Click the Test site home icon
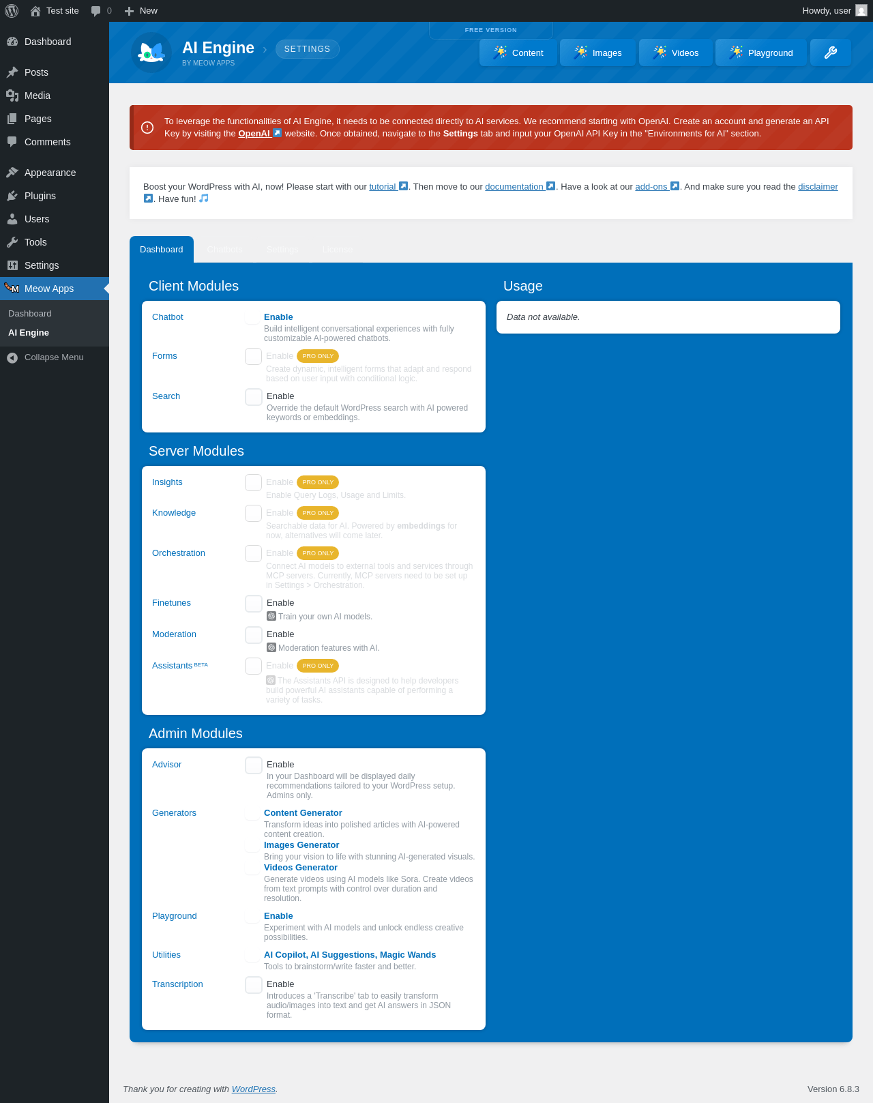This screenshot has height=1103, width=873. click(x=35, y=11)
